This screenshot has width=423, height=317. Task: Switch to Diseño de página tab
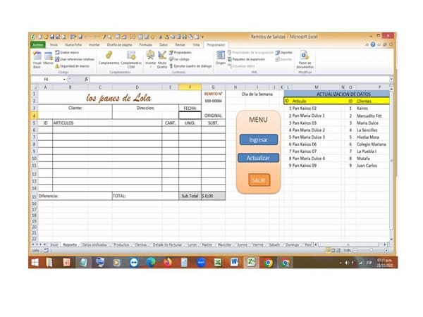click(120, 45)
